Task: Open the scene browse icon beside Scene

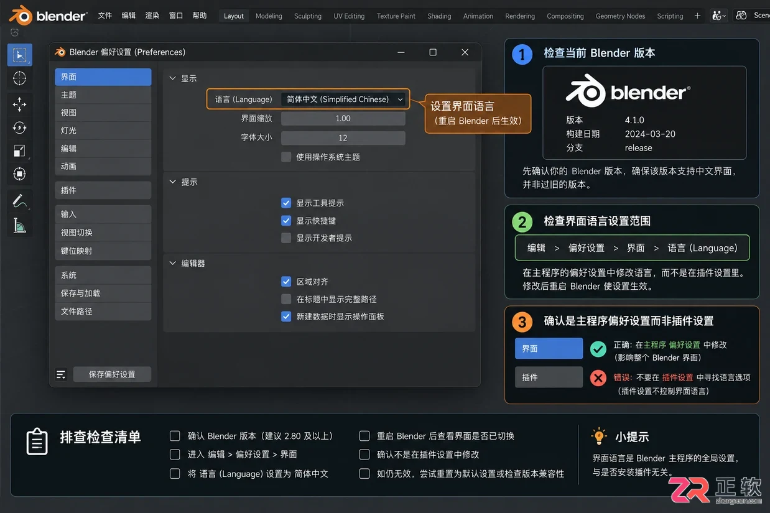Action: point(741,16)
